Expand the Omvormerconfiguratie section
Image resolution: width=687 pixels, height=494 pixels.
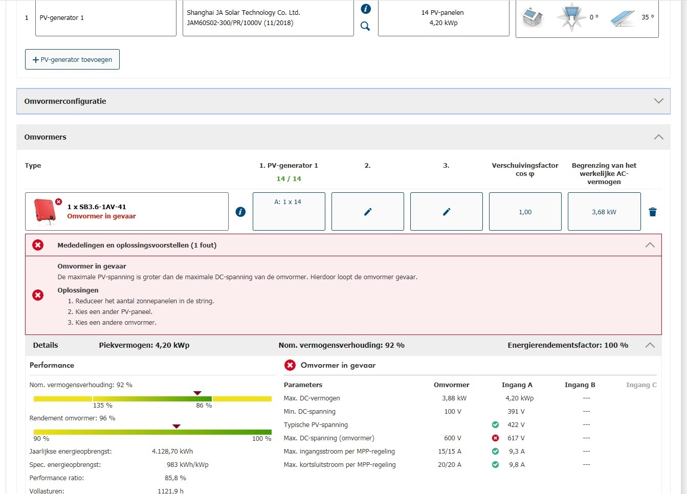click(658, 101)
